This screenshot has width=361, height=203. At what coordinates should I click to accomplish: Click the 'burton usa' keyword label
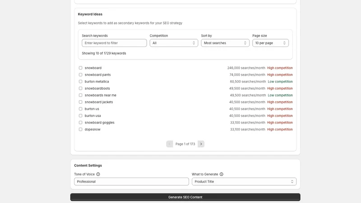93,115
